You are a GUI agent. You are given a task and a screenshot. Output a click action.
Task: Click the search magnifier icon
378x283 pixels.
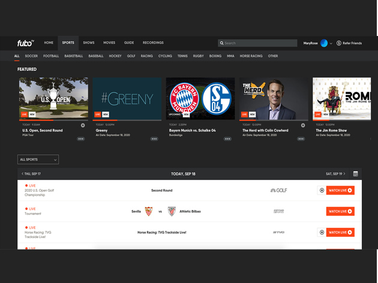221,43
